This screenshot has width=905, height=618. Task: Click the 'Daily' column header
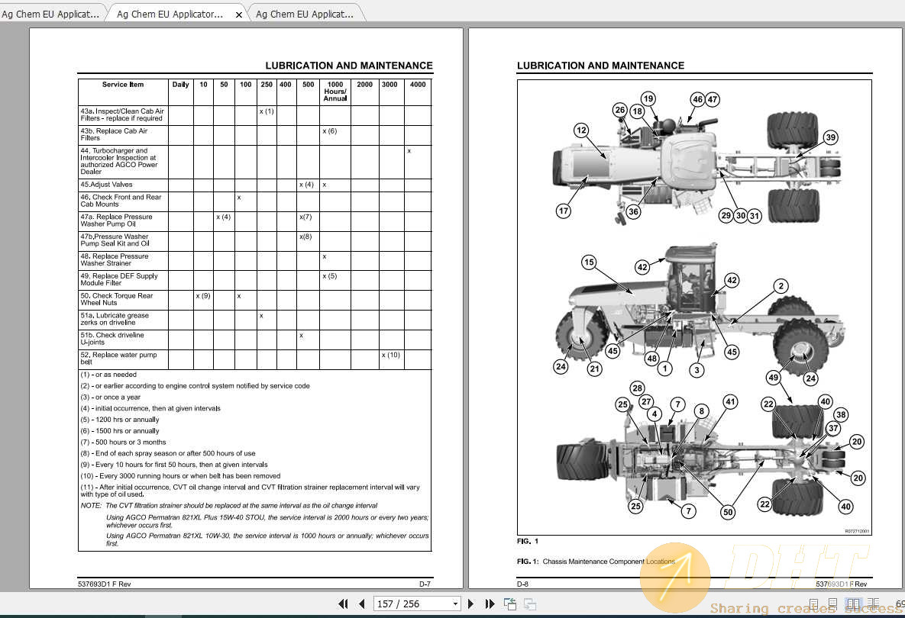click(x=181, y=92)
